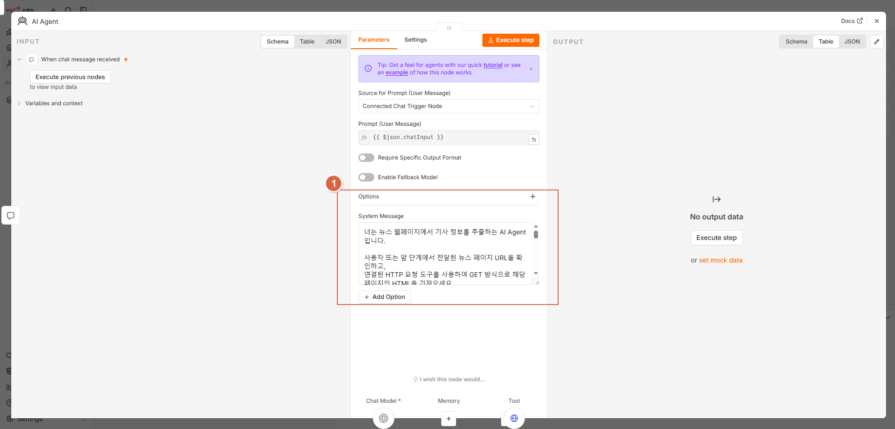Toggle Require Specific Output Format switch
The height and width of the screenshot is (429, 895).
click(366, 158)
